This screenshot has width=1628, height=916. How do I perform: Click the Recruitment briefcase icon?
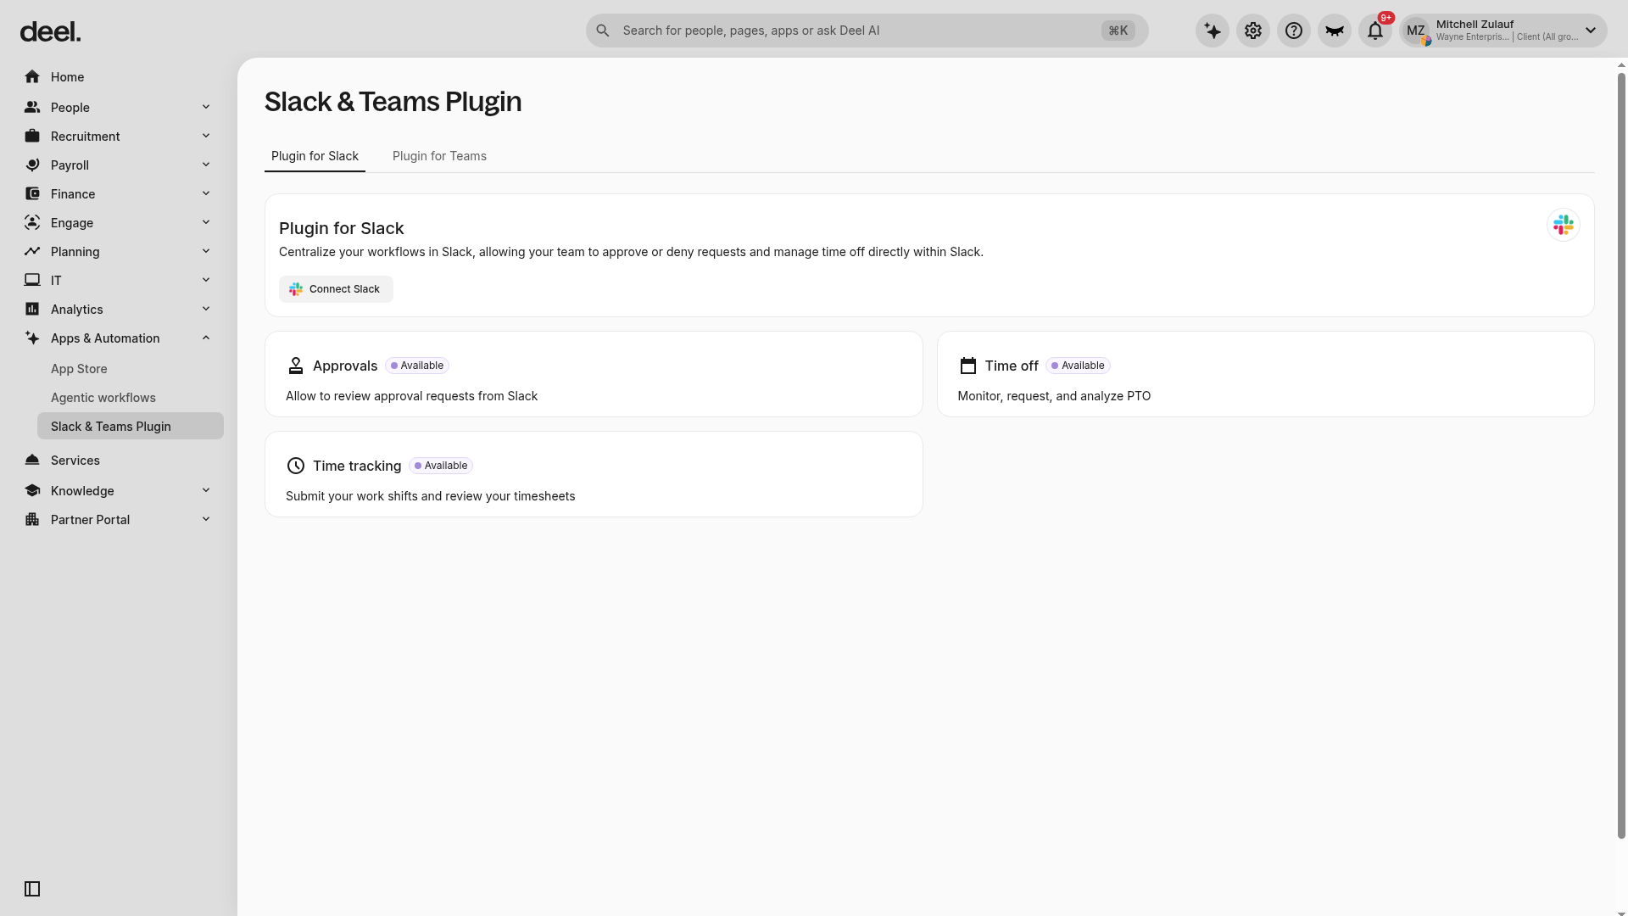click(x=32, y=136)
